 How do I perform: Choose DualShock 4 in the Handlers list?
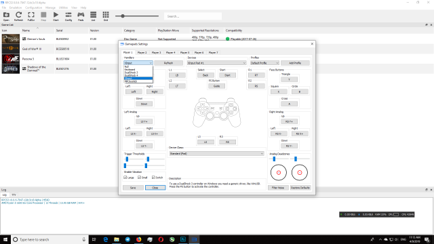pyautogui.click(x=138, y=75)
